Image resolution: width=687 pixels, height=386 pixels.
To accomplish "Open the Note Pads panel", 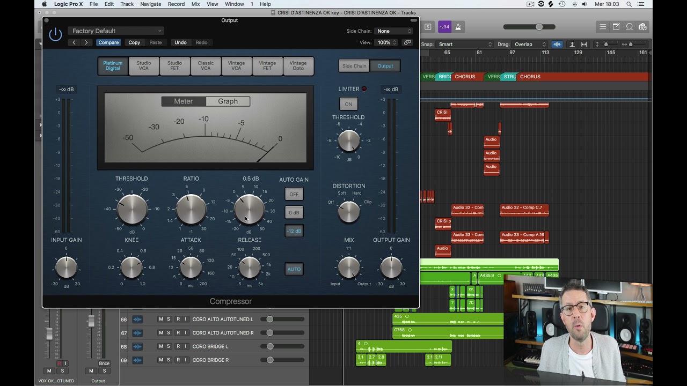I will point(616,27).
